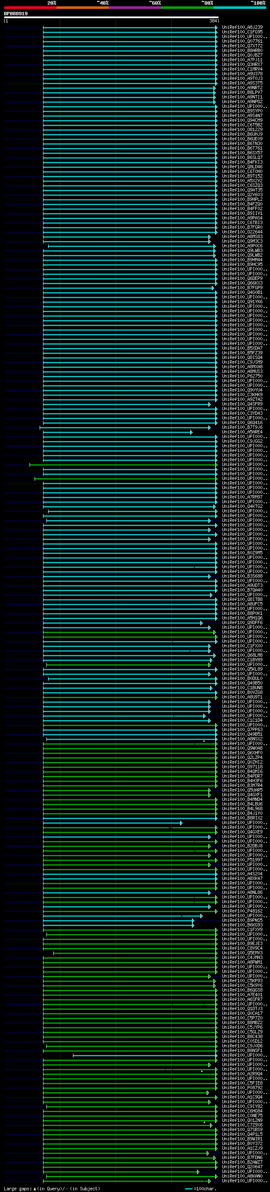
Task: Select the UniRef100_C1FXX0 label
Action: 242,646
